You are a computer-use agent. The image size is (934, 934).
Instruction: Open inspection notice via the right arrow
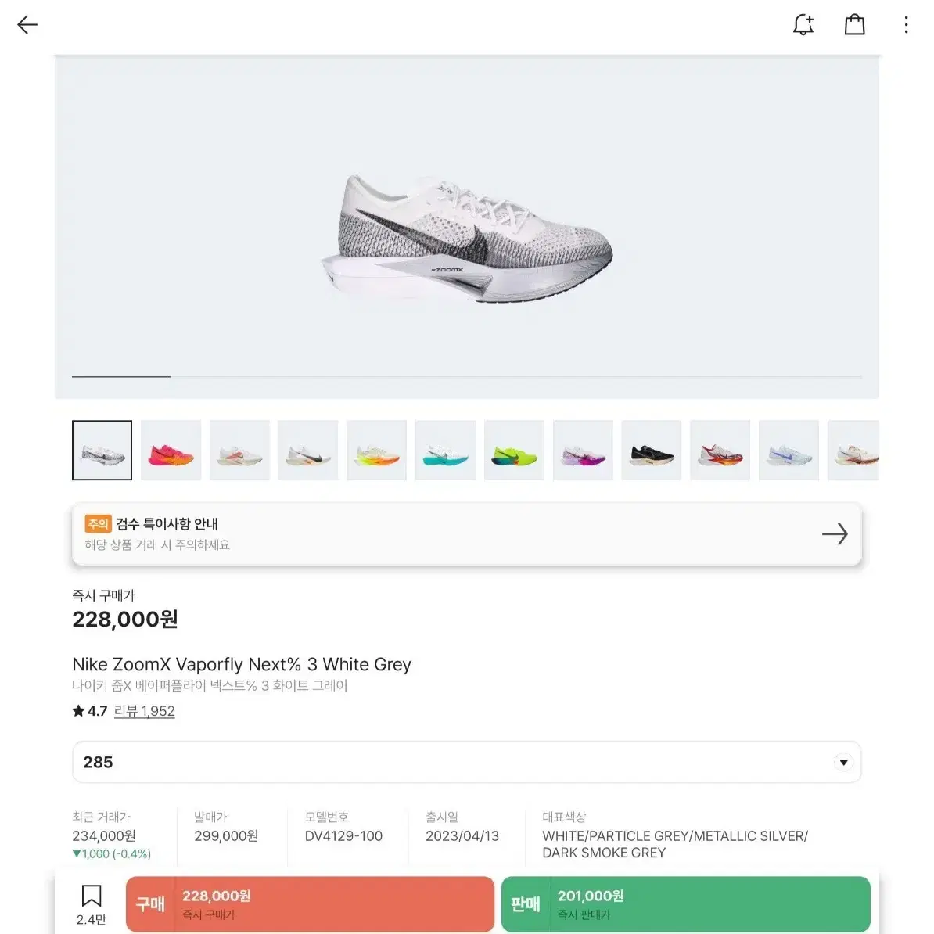coord(835,534)
